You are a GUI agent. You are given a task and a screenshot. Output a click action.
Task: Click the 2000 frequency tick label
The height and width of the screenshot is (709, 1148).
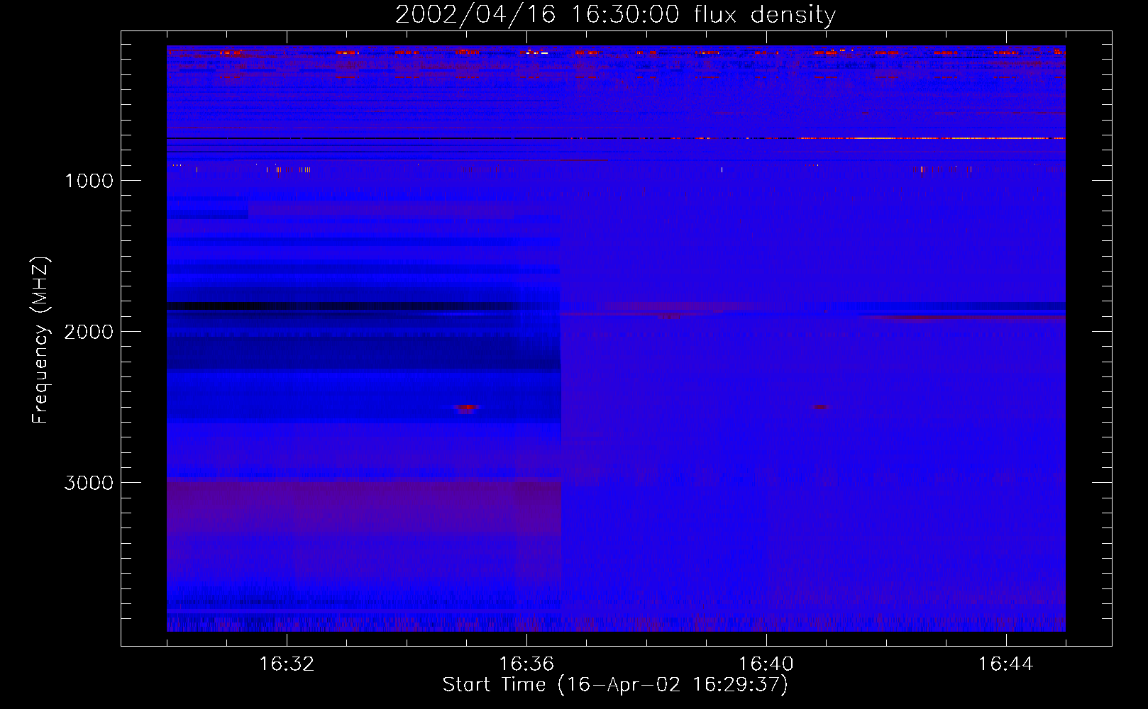89,331
